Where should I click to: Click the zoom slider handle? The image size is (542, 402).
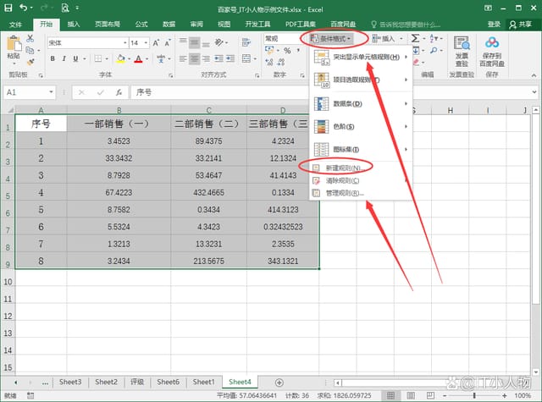tap(474, 395)
